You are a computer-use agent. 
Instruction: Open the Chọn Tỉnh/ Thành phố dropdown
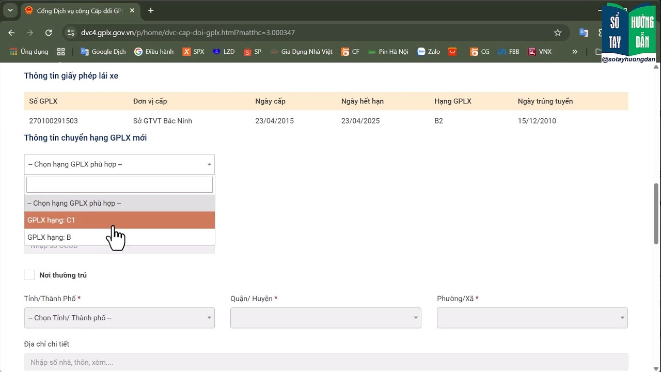(x=119, y=318)
